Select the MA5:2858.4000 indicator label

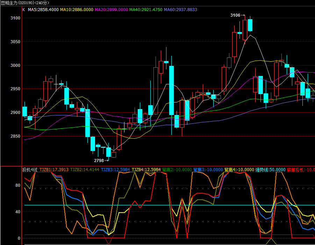(x=43, y=10)
